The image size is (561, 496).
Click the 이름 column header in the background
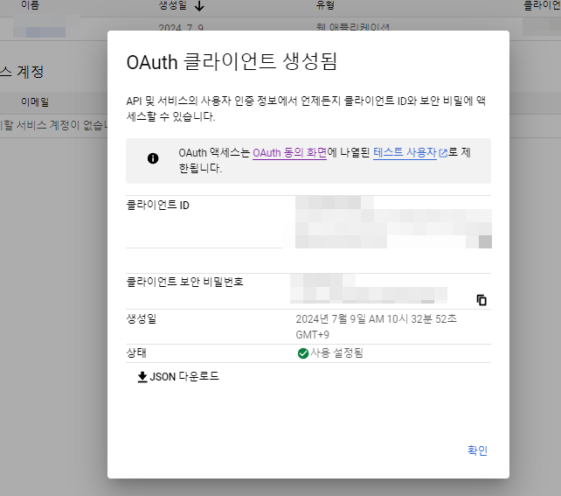click(30, 5)
